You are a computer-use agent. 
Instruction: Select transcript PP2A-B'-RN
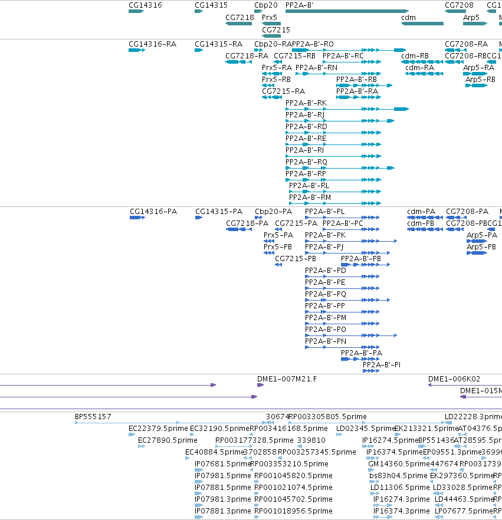317,68
